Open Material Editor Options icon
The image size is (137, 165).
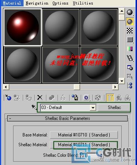[130, 67]
